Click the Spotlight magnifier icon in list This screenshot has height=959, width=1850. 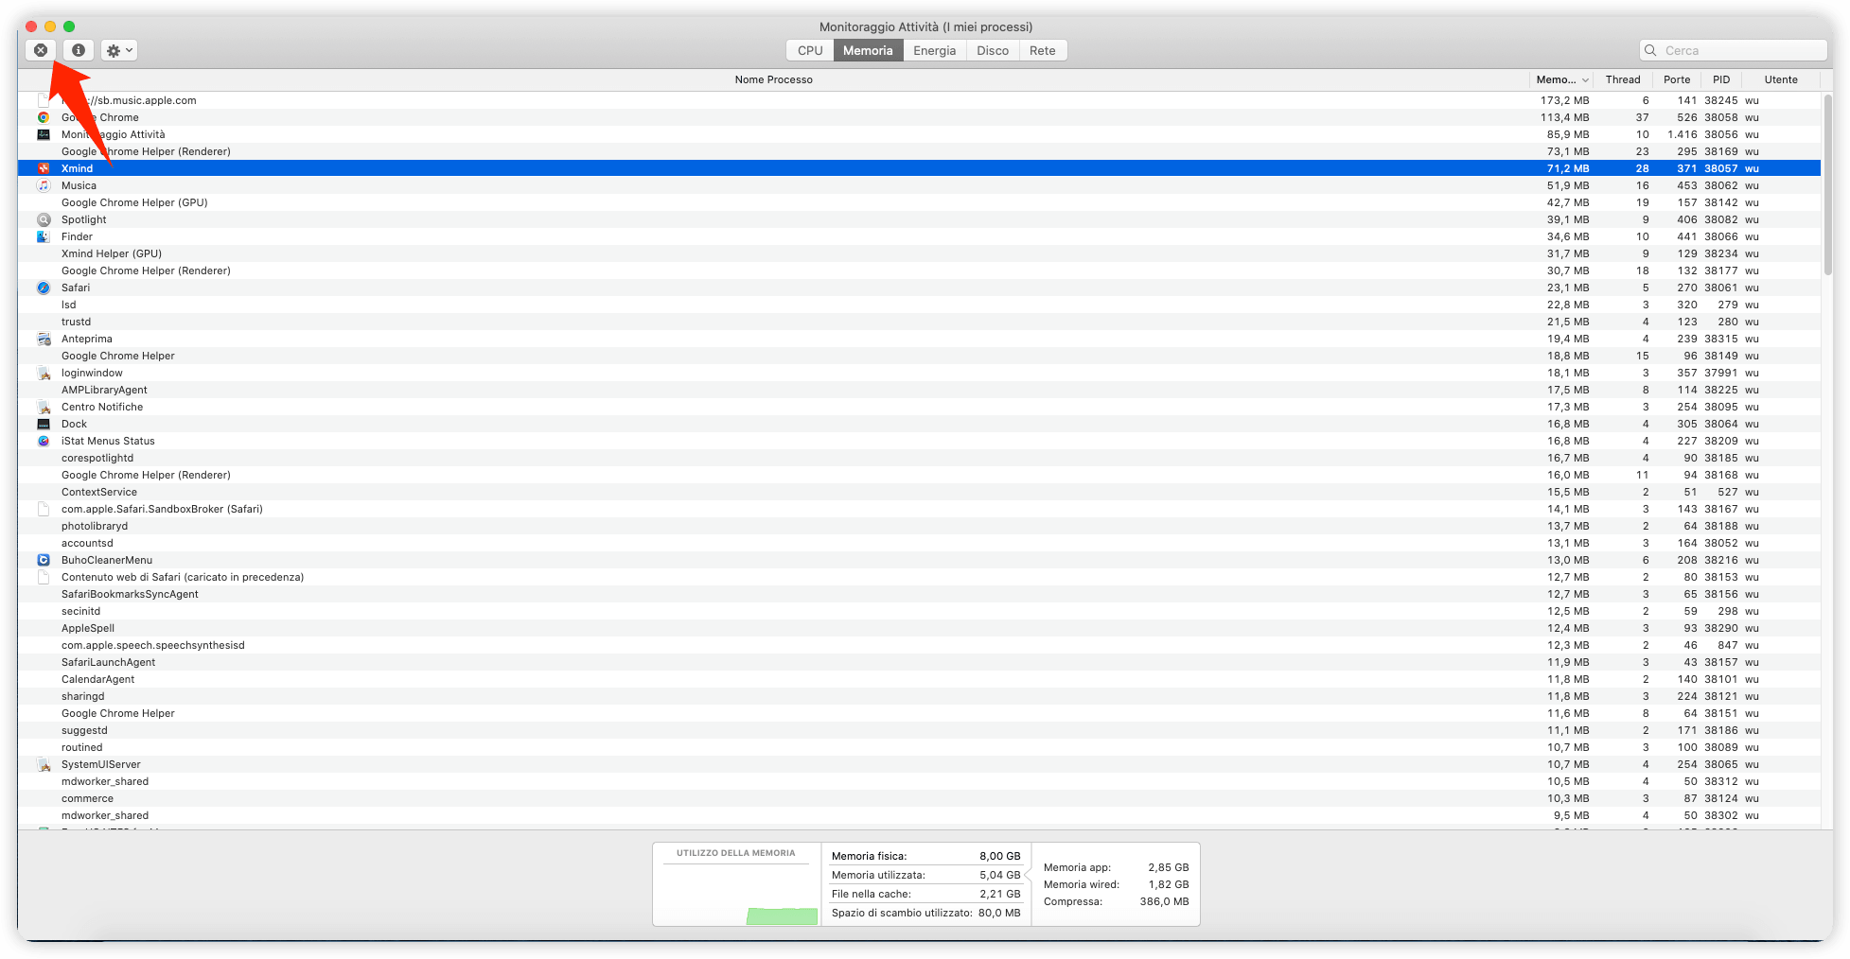pyautogui.click(x=44, y=219)
